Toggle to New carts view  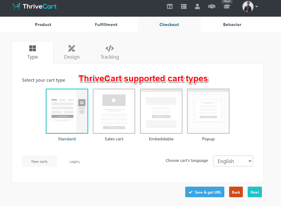pyautogui.click(x=39, y=161)
